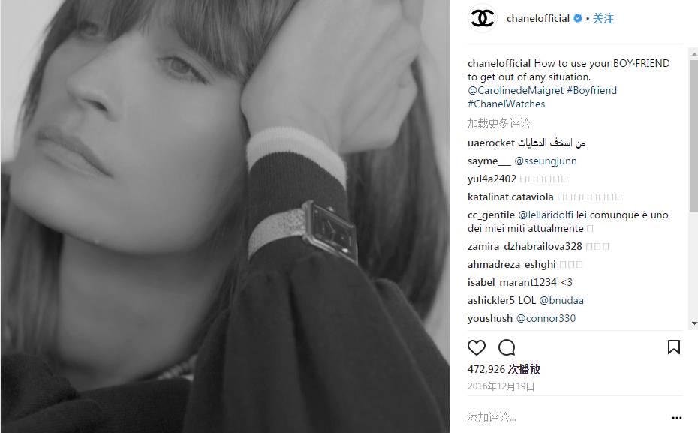Open the #ChanelWatches hashtag
698x433 pixels.
(506, 104)
